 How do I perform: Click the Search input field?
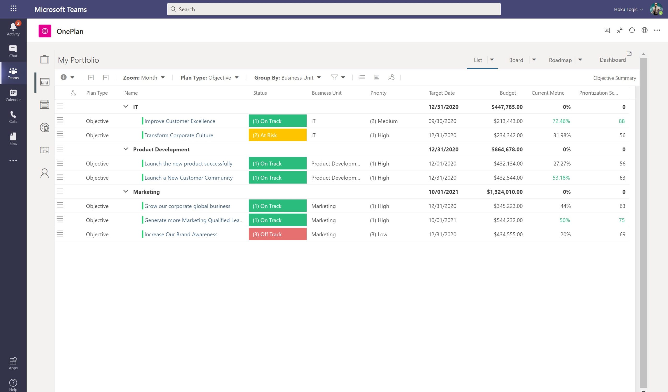[x=334, y=9]
